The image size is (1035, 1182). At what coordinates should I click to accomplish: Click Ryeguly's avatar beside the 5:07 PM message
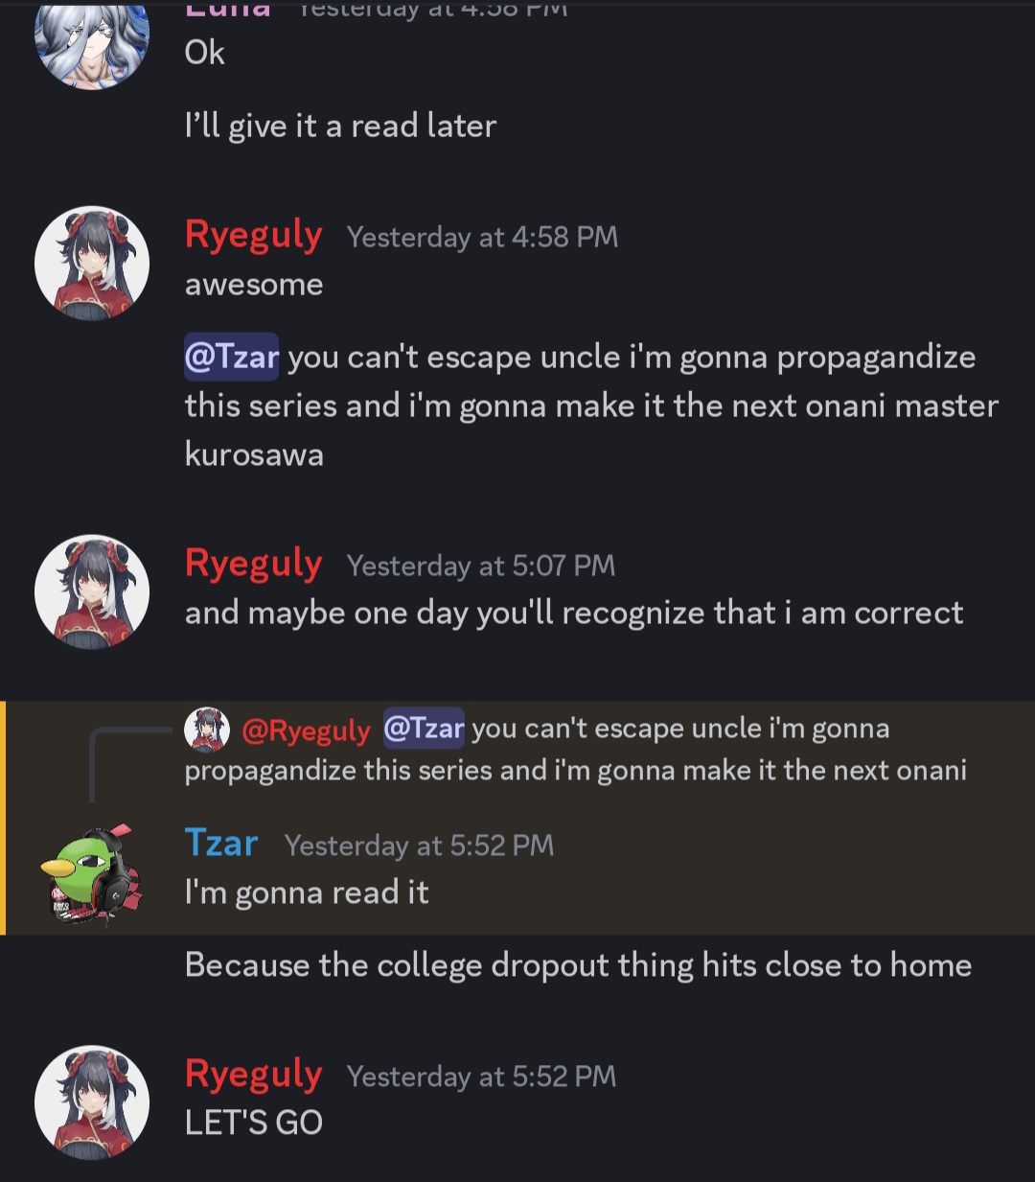[x=92, y=591]
